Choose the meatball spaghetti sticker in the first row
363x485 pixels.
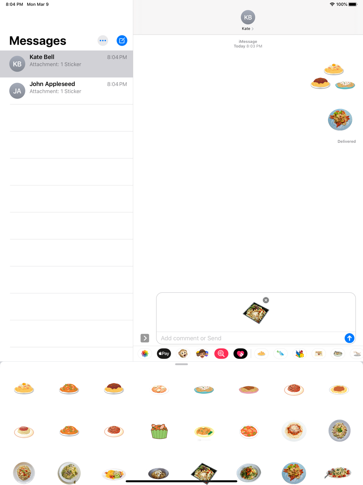coord(114,389)
